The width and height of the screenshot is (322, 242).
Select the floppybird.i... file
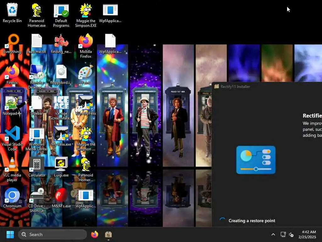tap(61, 74)
